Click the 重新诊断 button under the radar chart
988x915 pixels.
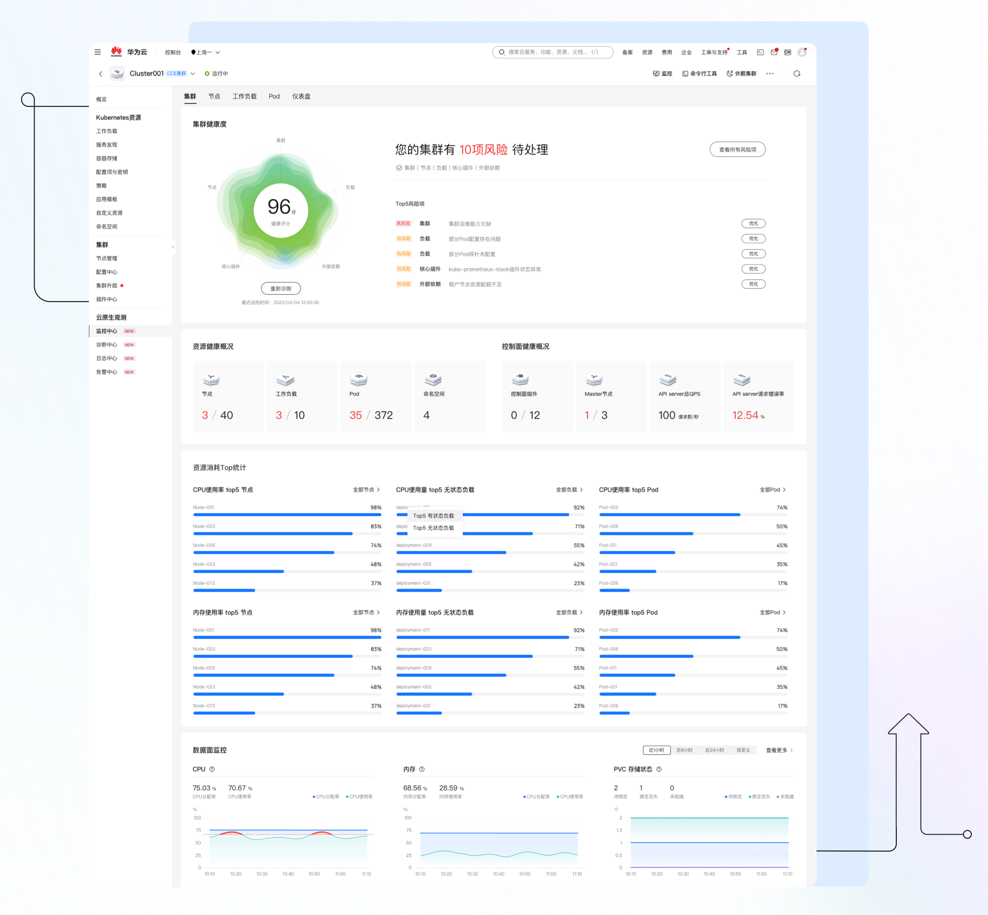[x=281, y=288]
